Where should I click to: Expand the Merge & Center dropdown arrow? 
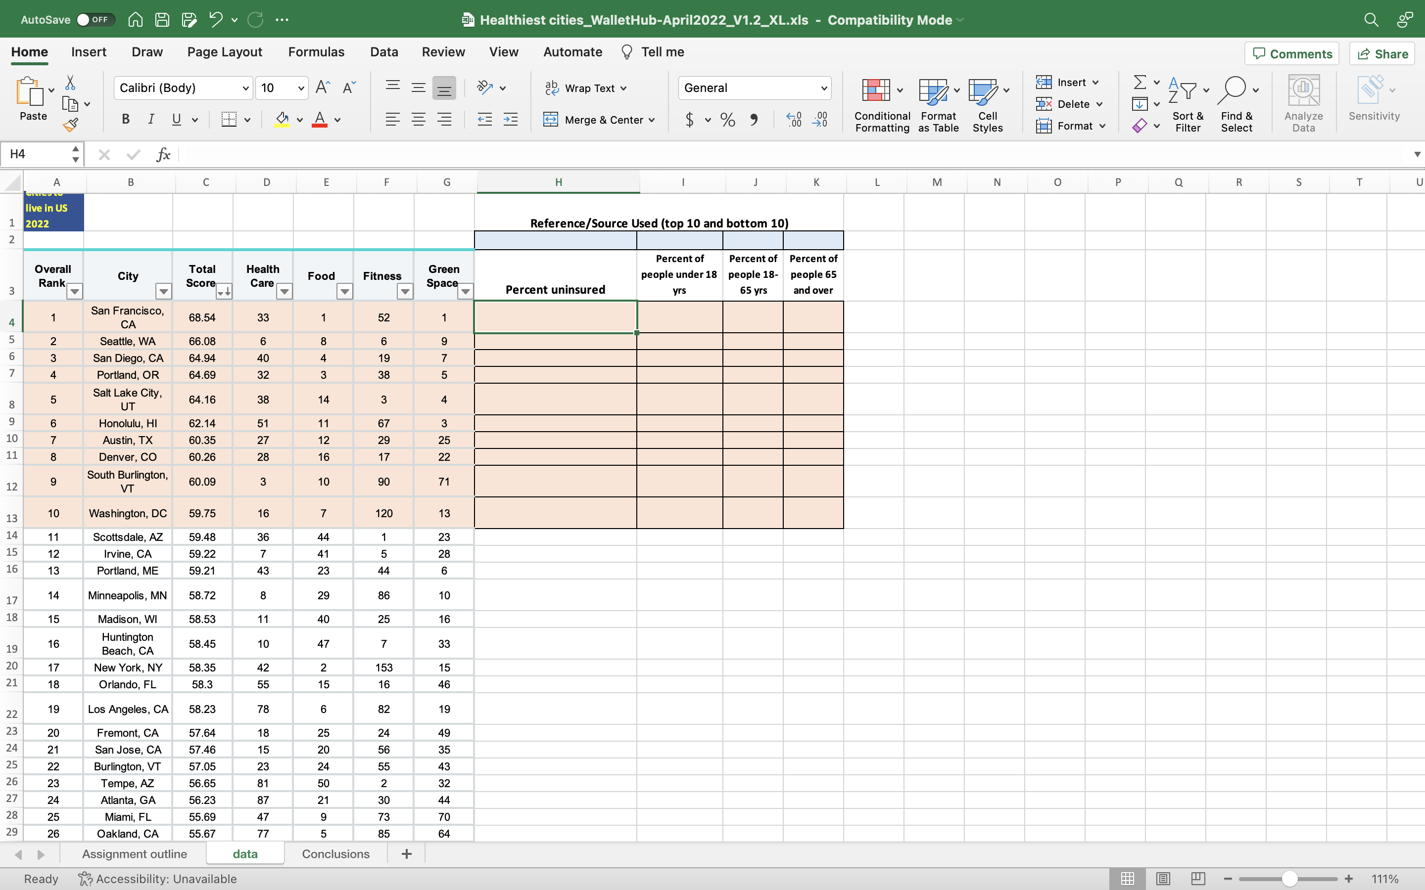[x=652, y=120]
